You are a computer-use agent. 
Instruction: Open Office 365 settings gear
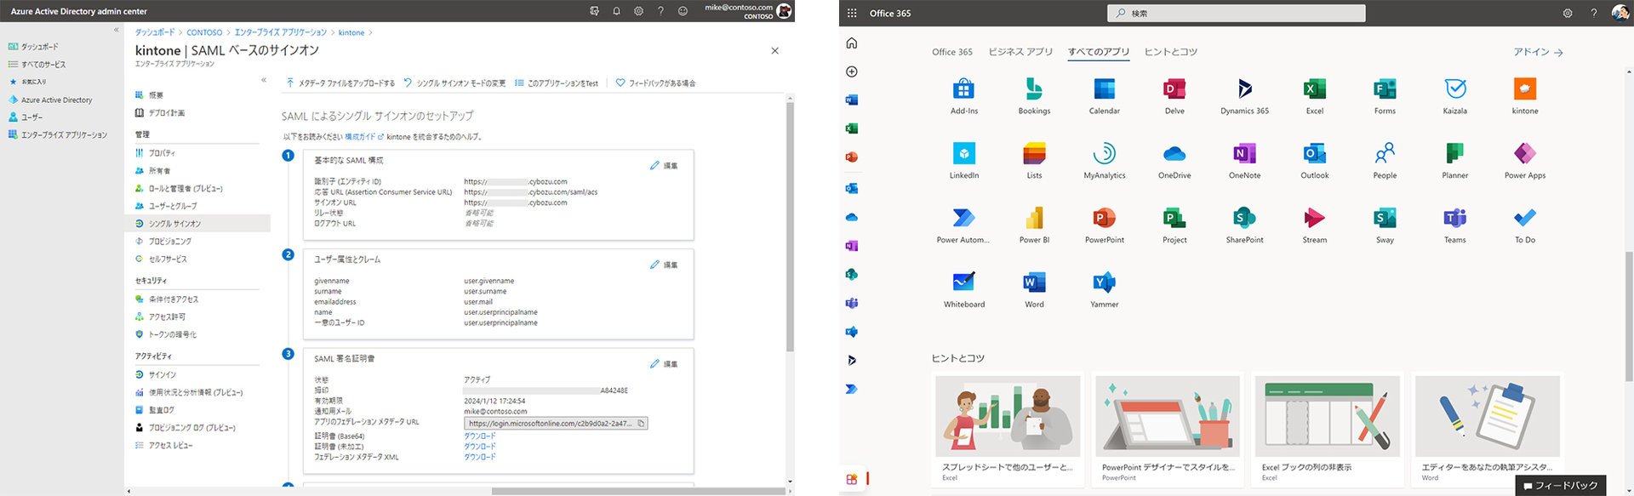(1568, 13)
